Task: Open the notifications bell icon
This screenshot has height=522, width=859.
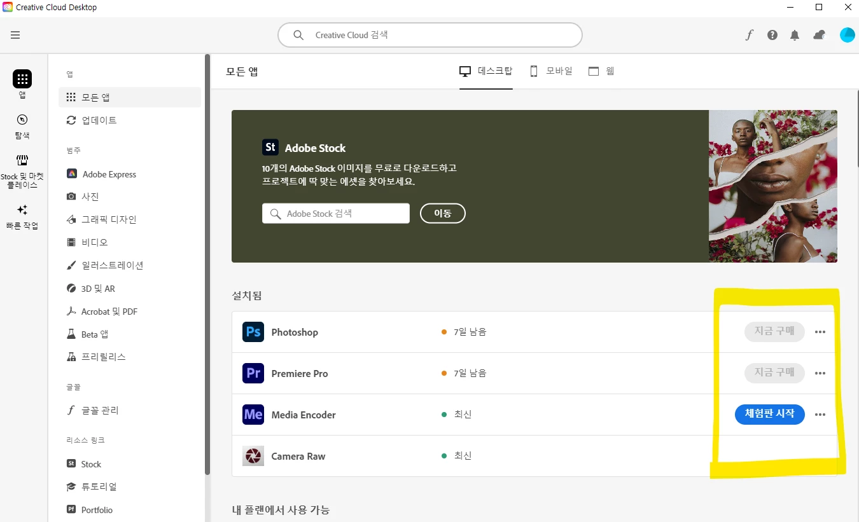Action: pos(795,35)
